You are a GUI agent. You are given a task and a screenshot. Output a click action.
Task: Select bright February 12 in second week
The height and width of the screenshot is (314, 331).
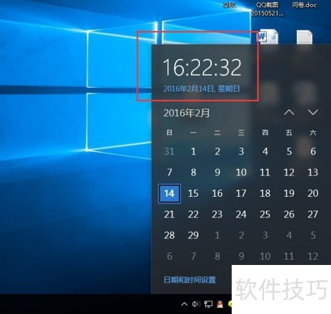tap(289, 172)
